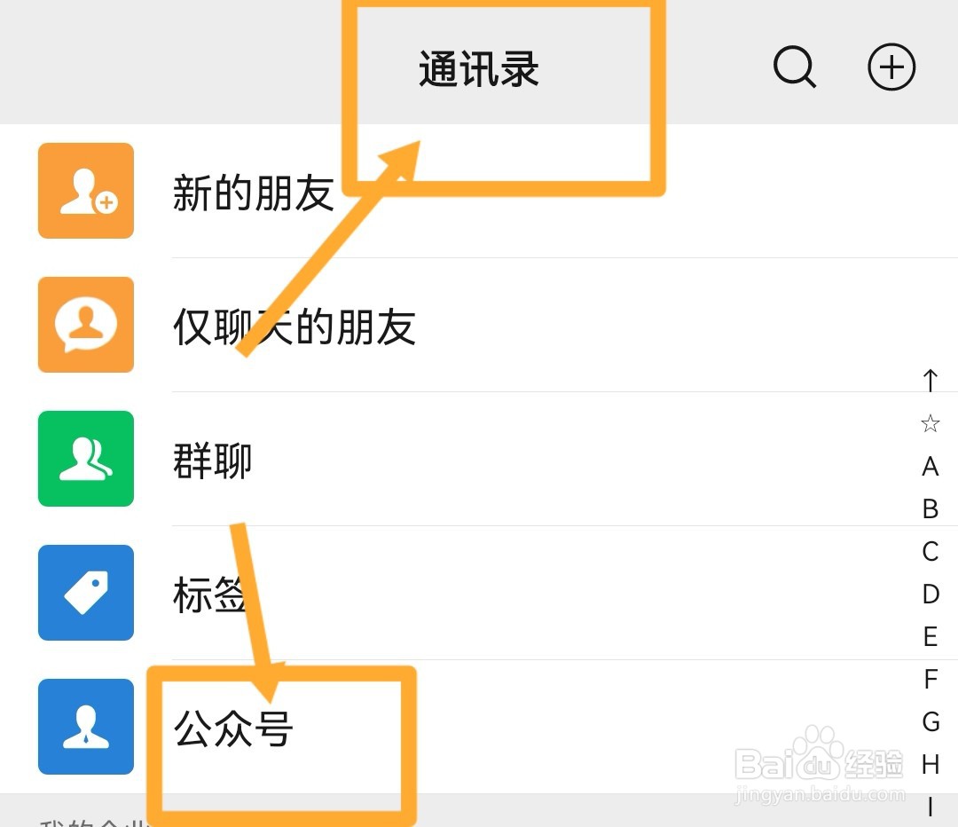
Task: Open 仅聊天的朋友 entry
Action: 479,325
